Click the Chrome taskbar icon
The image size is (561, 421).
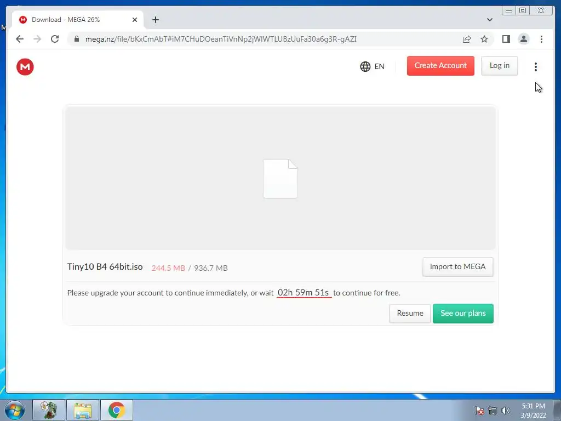[117, 410]
